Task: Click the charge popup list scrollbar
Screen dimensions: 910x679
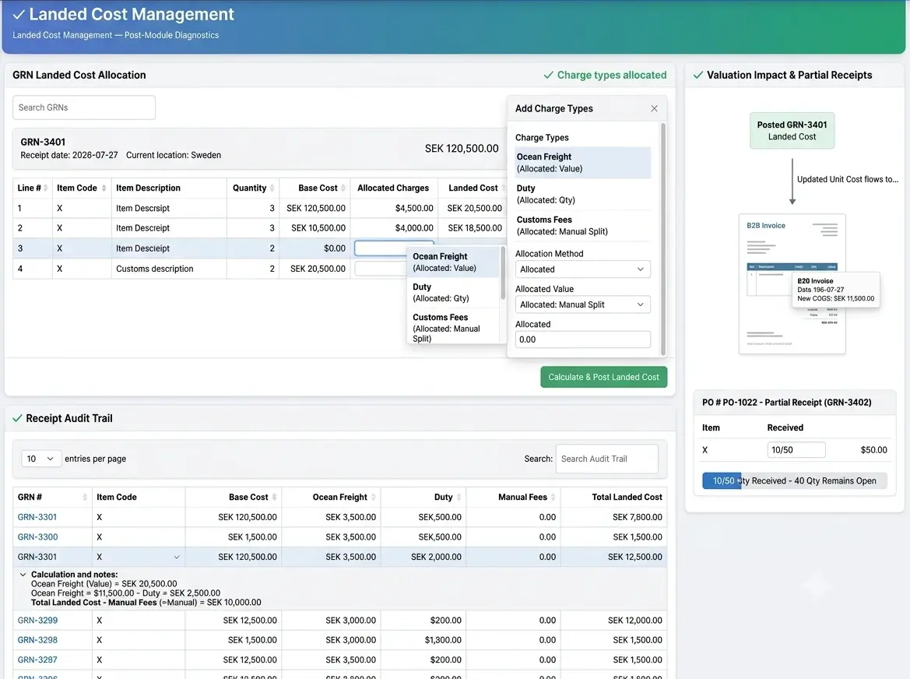Action: pyautogui.click(x=503, y=274)
